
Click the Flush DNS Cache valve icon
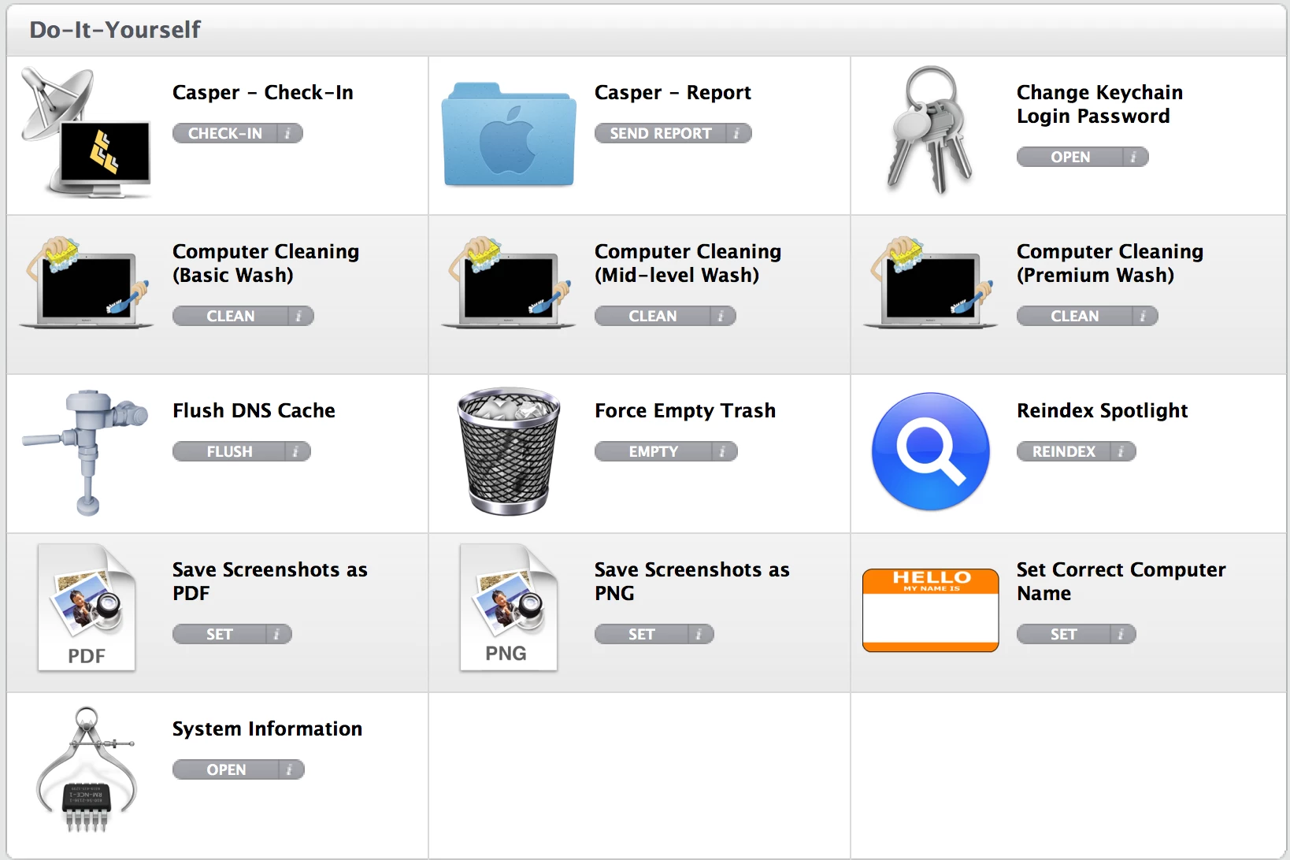85,452
